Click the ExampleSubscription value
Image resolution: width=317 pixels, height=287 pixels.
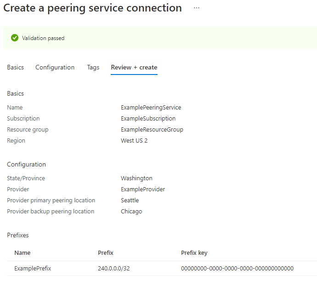[x=148, y=118]
